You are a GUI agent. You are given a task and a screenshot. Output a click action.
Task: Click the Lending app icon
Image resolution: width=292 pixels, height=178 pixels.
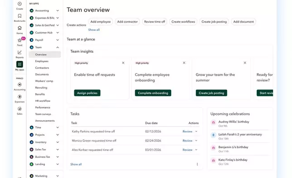pyautogui.click(x=32, y=164)
